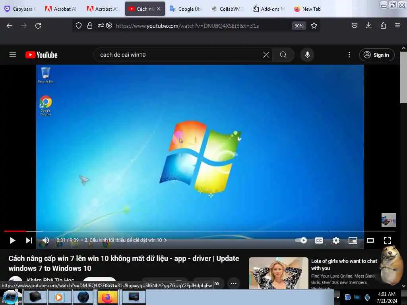
Task: Switch to the Add-ons Manager tab
Action: (269, 9)
